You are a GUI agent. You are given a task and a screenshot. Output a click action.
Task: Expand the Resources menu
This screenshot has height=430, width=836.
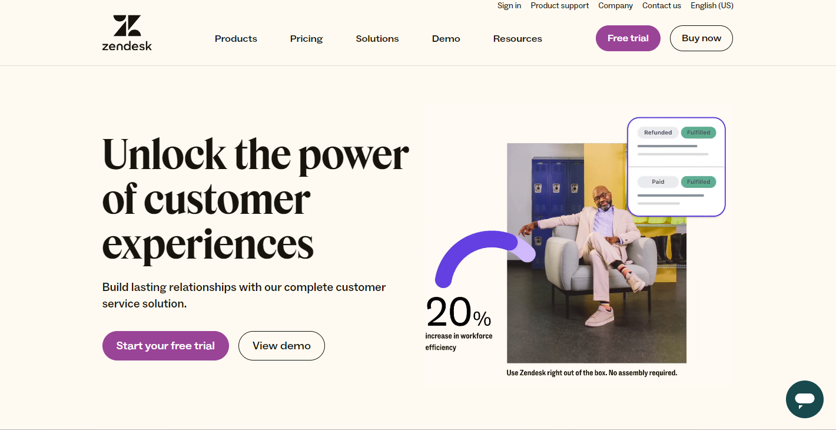click(x=517, y=39)
